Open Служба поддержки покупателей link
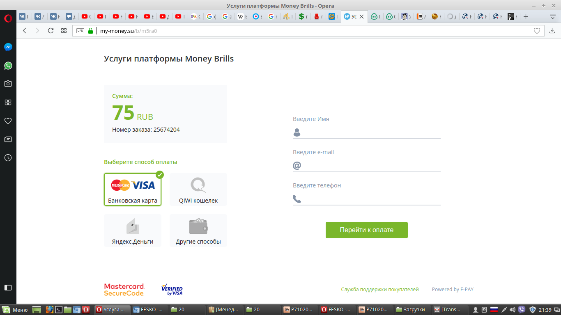This screenshot has height=315, width=561. pyautogui.click(x=380, y=290)
